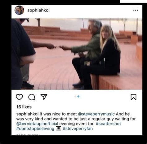The image size is (147, 144).
Task: Click the post photo of handshake
Action: click(x=77, y=54)
